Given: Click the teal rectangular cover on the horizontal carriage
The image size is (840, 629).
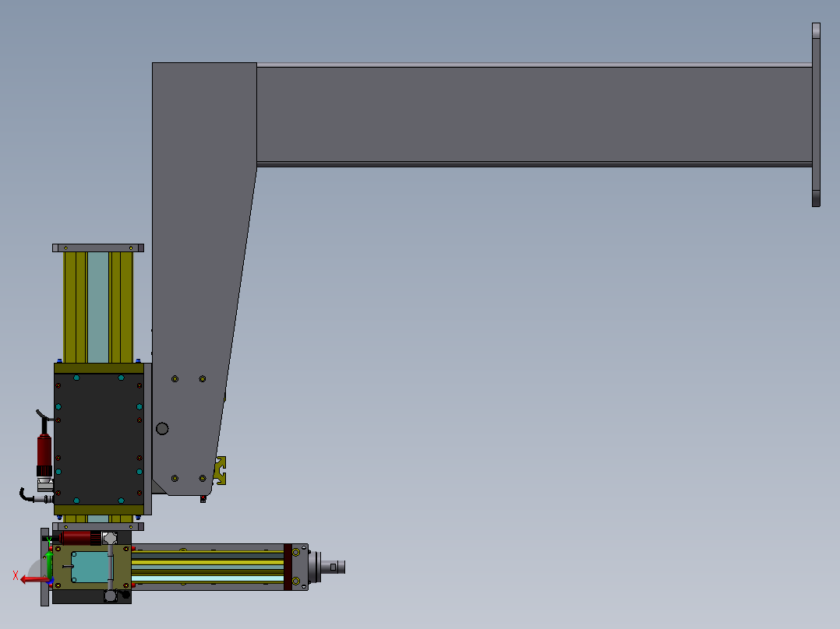Looking at the screenshot, I should (89, 565).
